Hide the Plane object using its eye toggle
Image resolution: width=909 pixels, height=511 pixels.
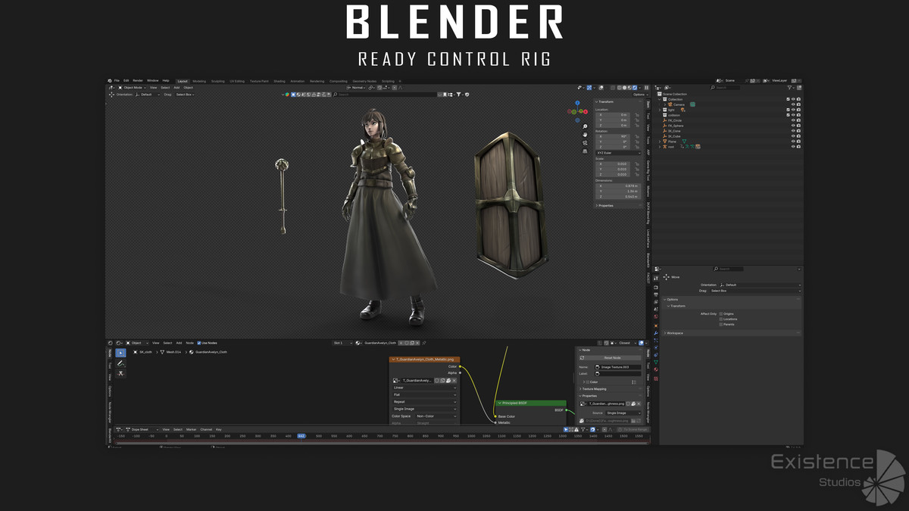(793, 142)
